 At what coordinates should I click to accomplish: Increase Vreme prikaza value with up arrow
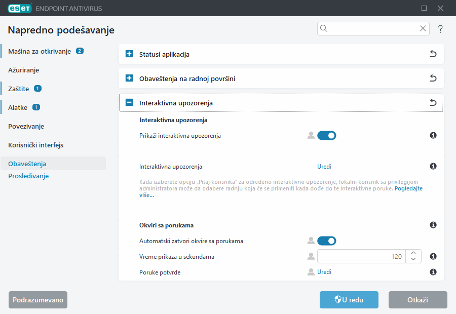pyautogui.click(x=413, y=253)
